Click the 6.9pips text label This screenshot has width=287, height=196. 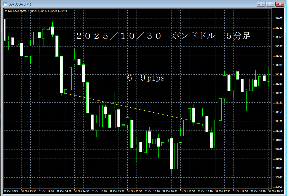pos(146,78)
